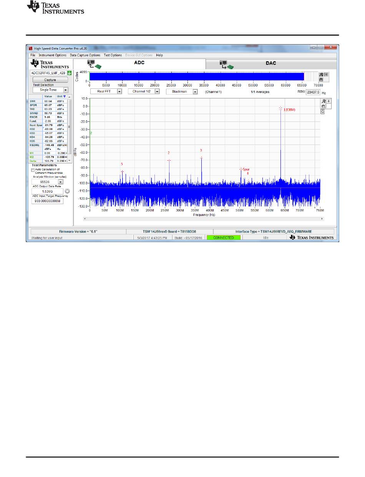The width and height of the screenshot is (365, 477).
Task: Click the green M1 marker row label
Action: [32, 153]
